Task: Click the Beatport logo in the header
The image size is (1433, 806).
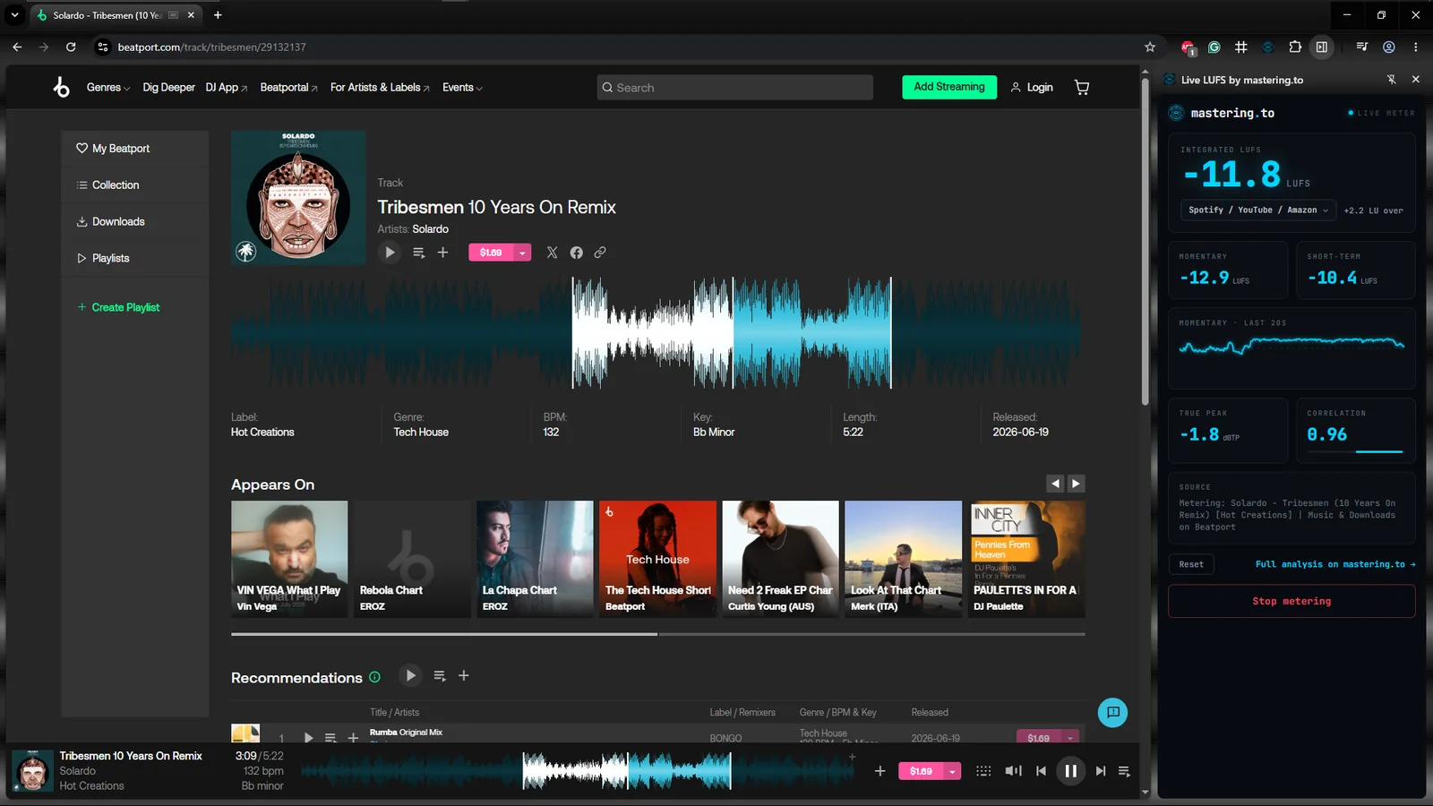Action: click(x=61, y=87)
